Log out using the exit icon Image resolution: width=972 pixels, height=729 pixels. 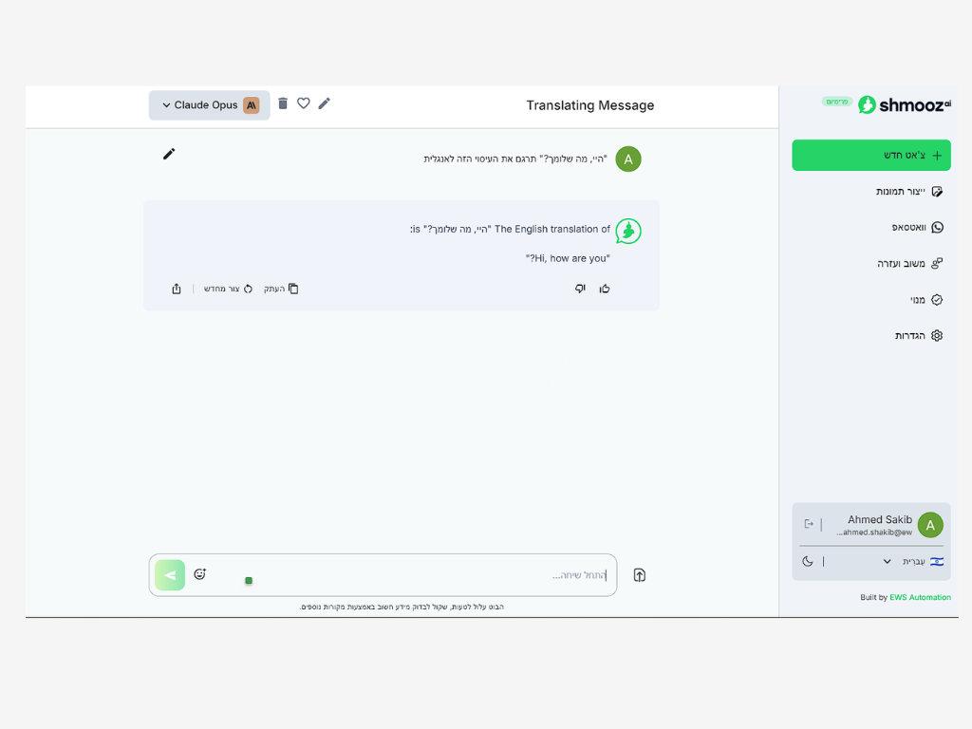click(809, 524)
